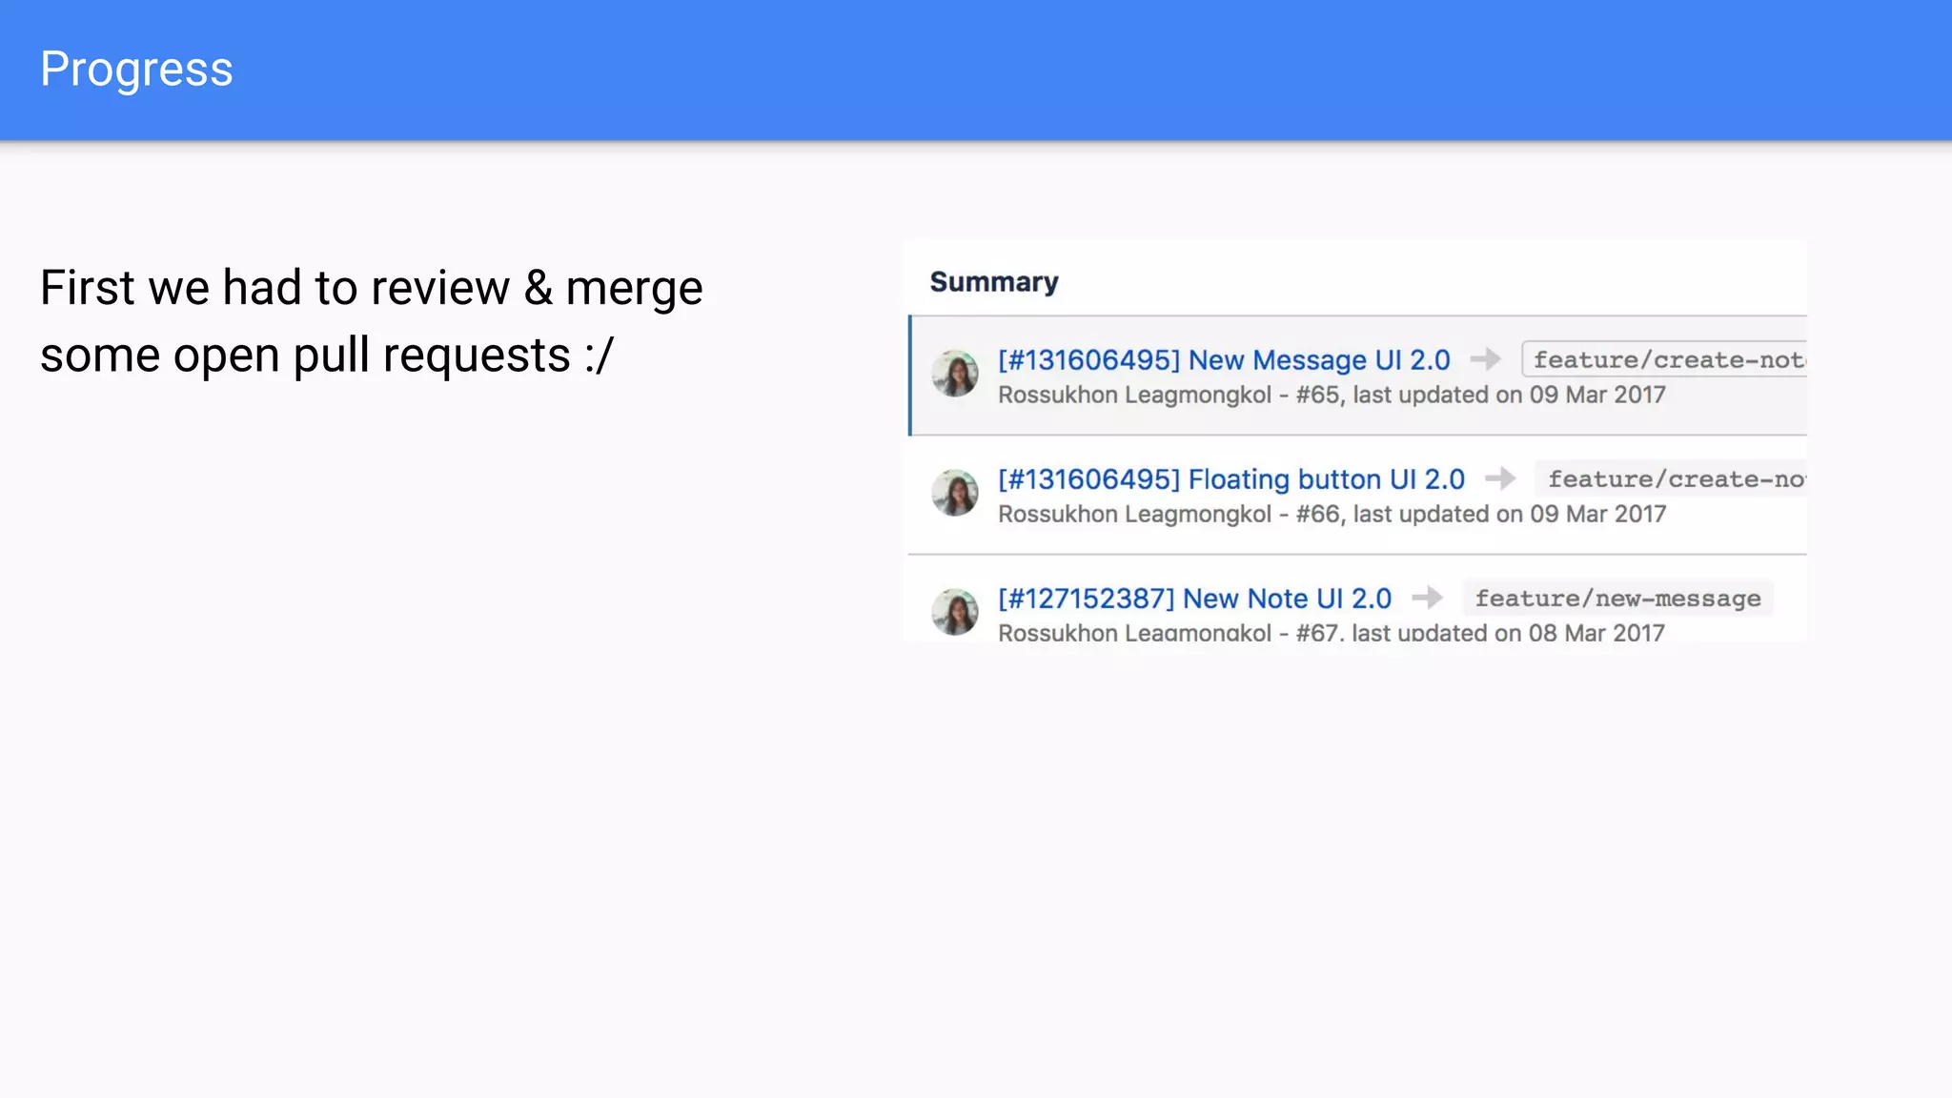Select branch label in the Floating button row

(1672, 478)
